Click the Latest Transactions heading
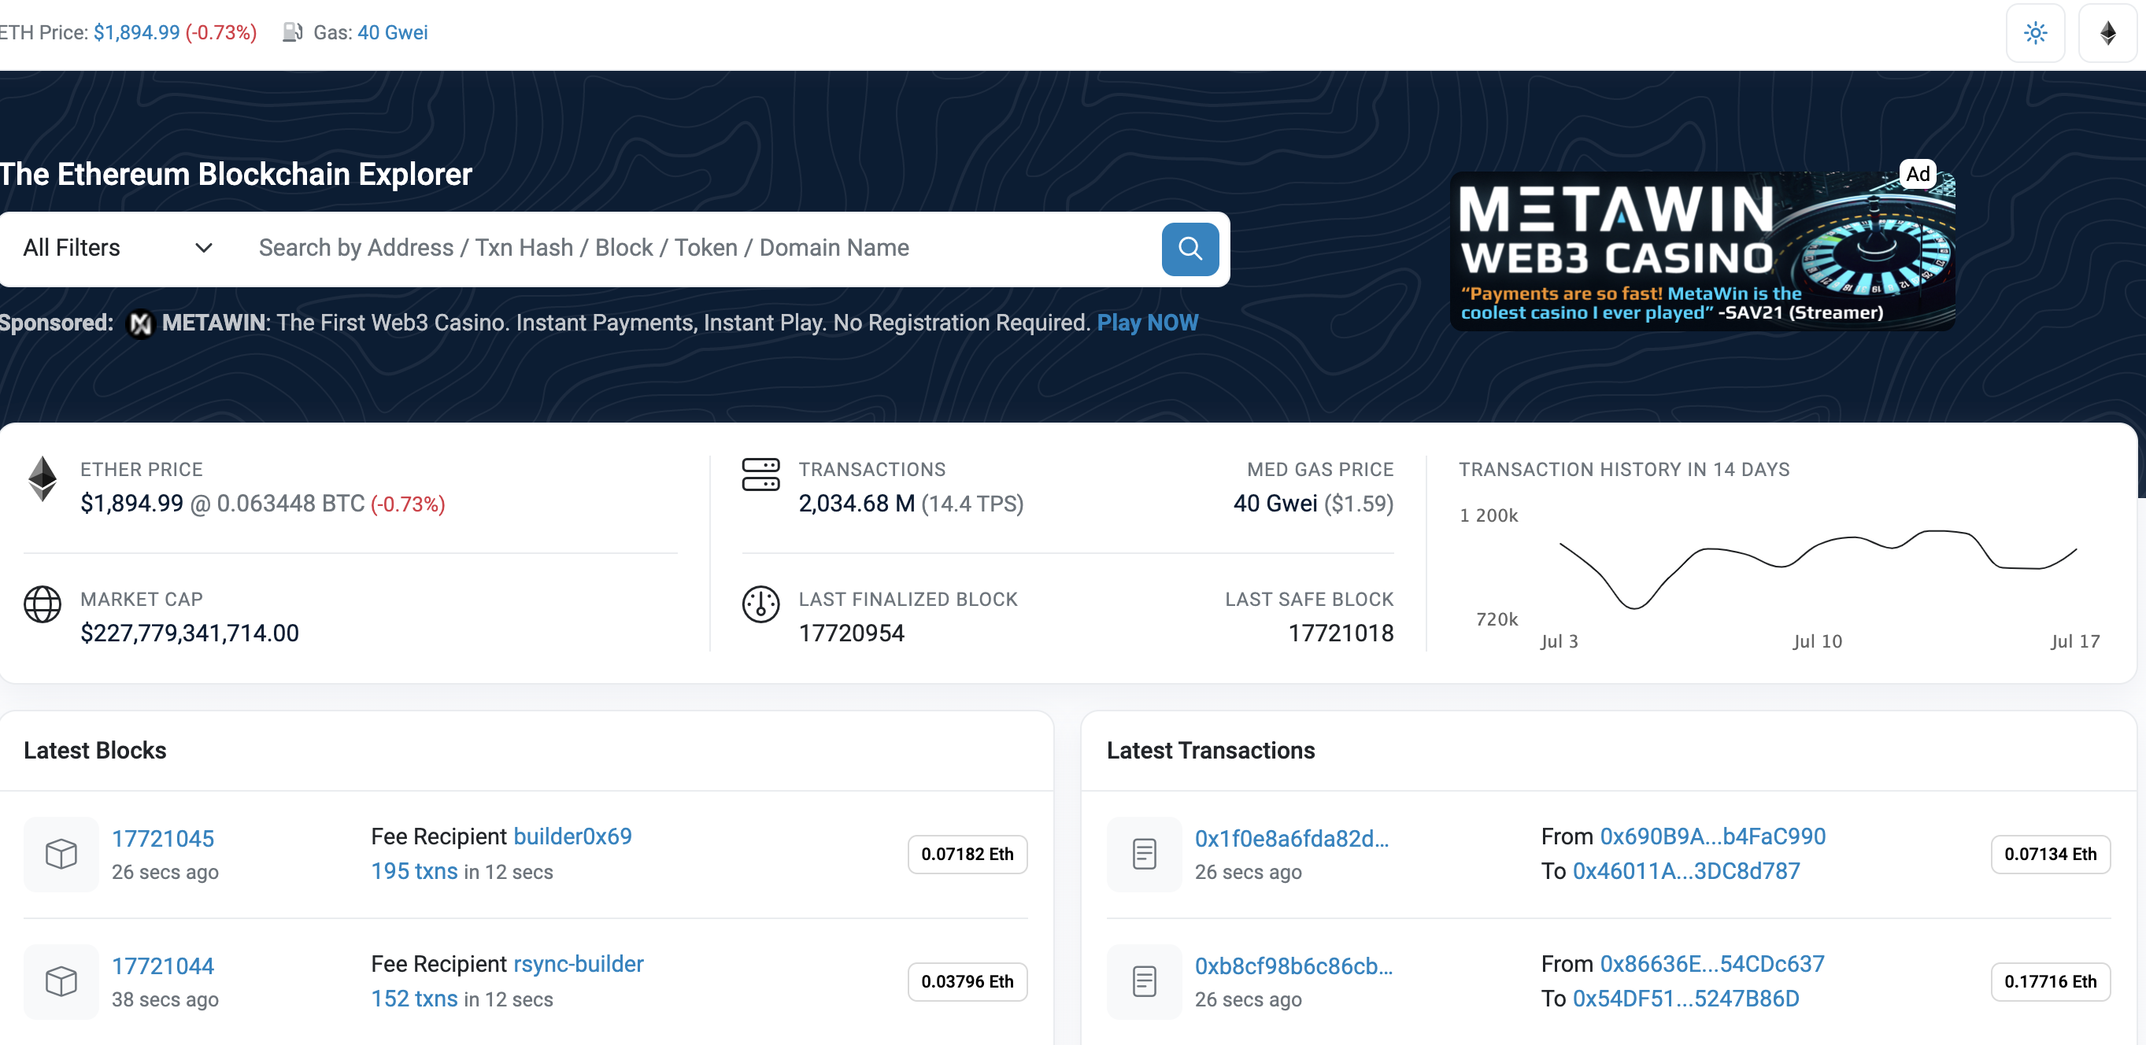Viewport: 2146px width, 1045px height. click(1211, 751)
